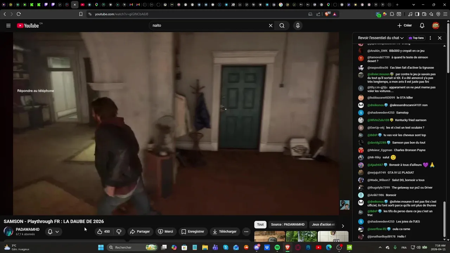Toggle the Top fans chat filter
This screenshot has width=450, height=253.
416,38
